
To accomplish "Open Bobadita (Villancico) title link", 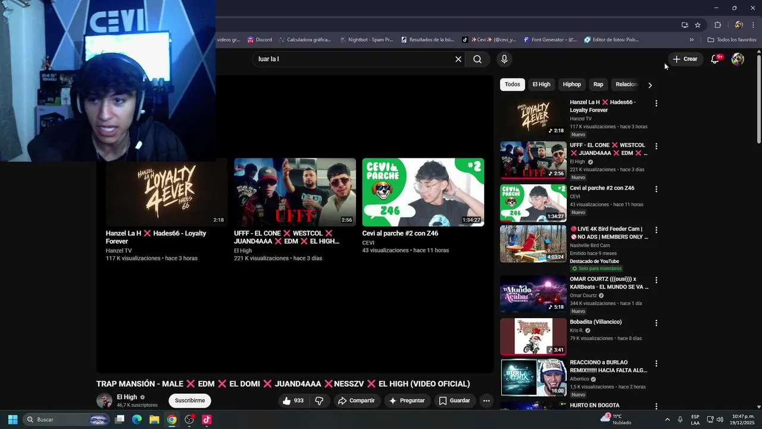I will tap(596, 322).
